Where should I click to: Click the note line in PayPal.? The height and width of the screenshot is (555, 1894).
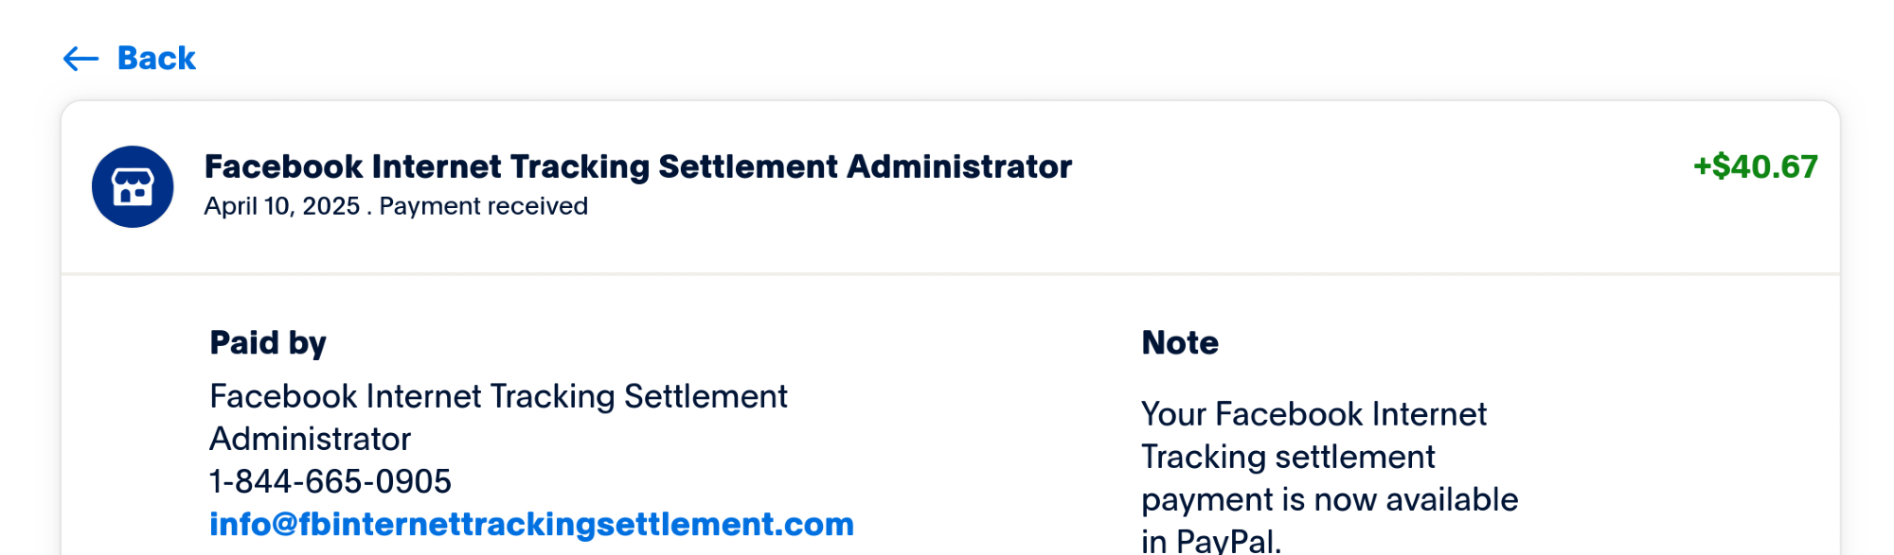coord(1210,541)
